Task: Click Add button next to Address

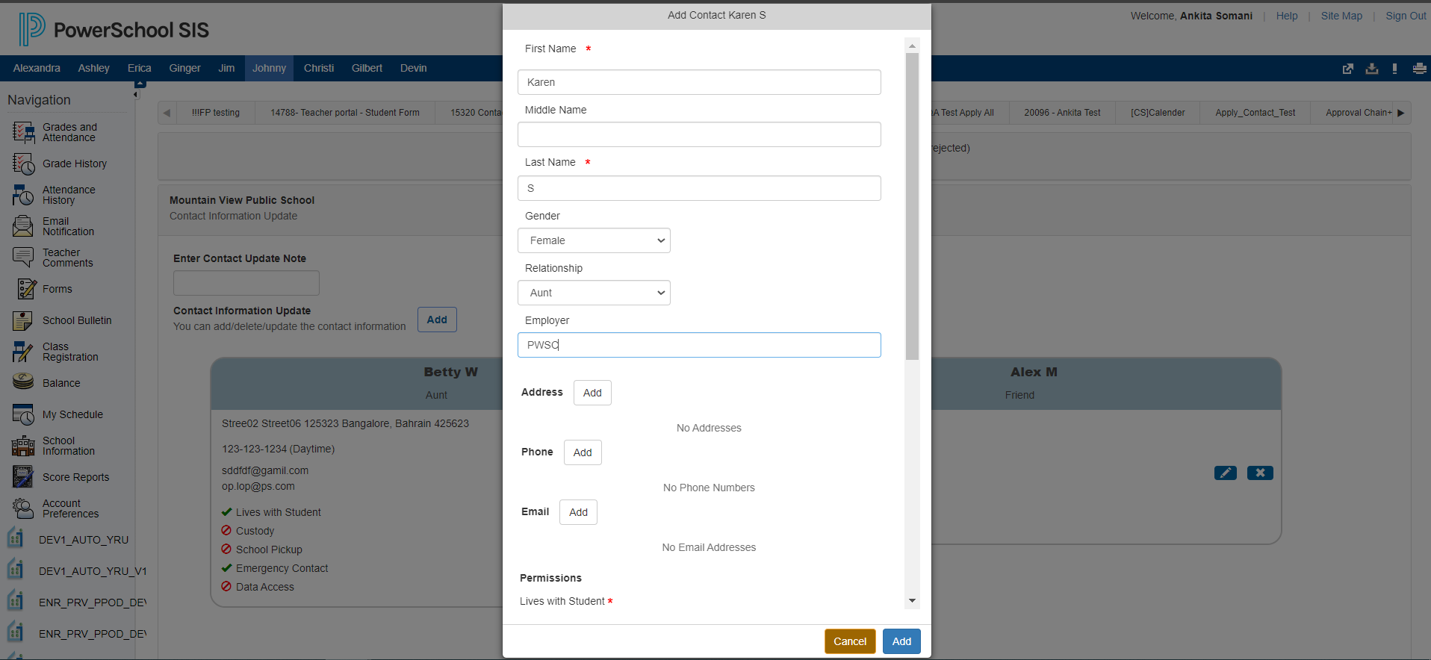Action: (592, 393)
